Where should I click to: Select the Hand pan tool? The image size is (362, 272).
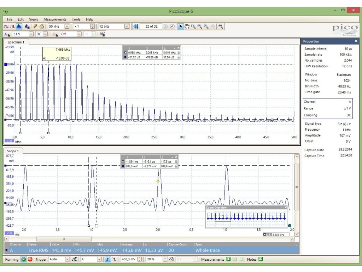click(x=187, y=26)
